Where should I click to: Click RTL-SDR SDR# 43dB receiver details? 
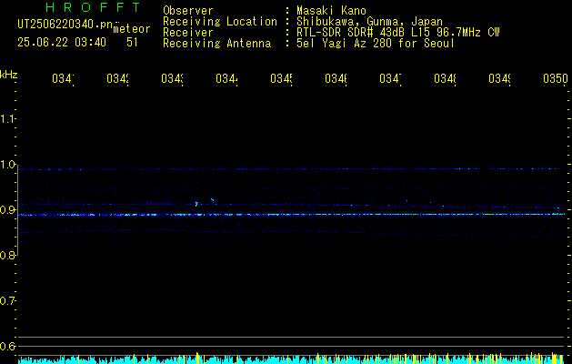click(397, 33)
